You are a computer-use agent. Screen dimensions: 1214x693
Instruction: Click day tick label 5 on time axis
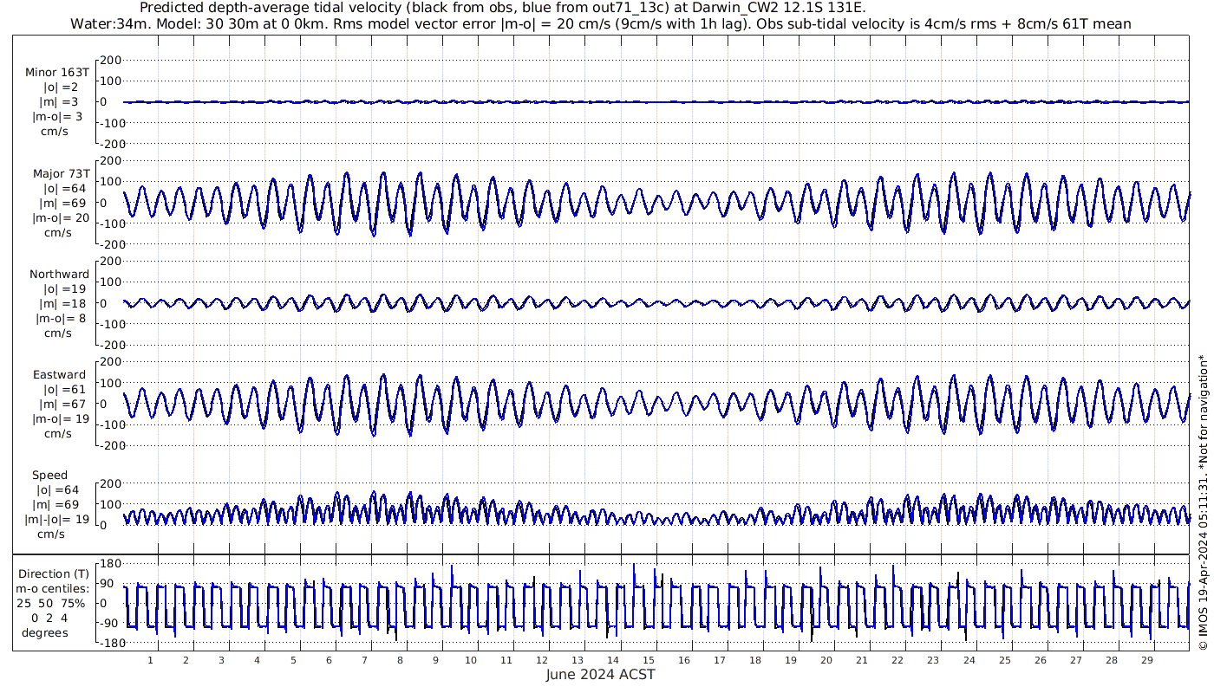coord(293,660)
